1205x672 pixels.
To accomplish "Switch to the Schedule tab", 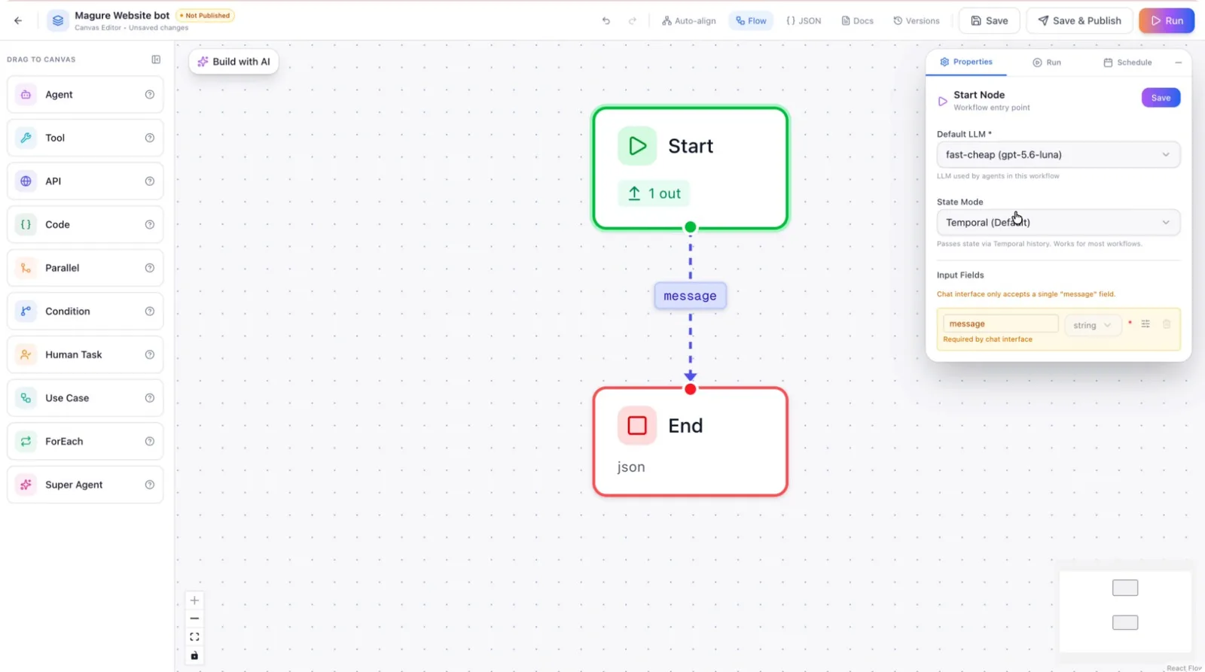I will (x=1127, y=62).
